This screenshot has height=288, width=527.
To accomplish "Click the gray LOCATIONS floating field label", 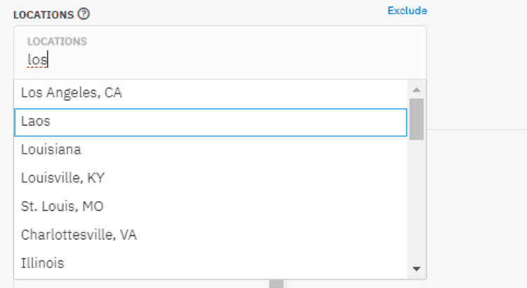I will [x=57, y=41].
